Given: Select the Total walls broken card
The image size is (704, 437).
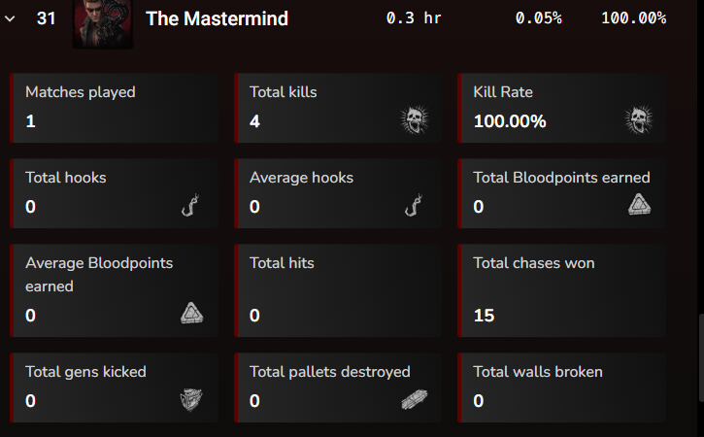Looking at the screenshot, I should click(x=561, y=387).
